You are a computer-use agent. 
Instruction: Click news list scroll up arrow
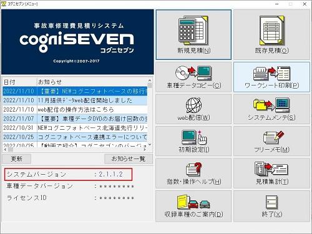(x=150, y=80)
